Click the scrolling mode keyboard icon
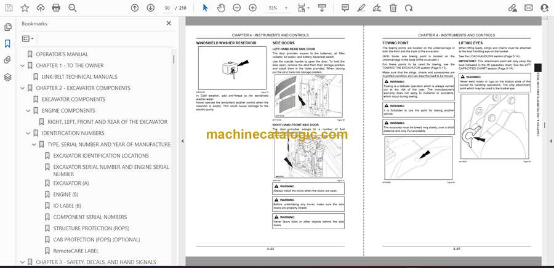554x268 pixels. tap(322, 8)
